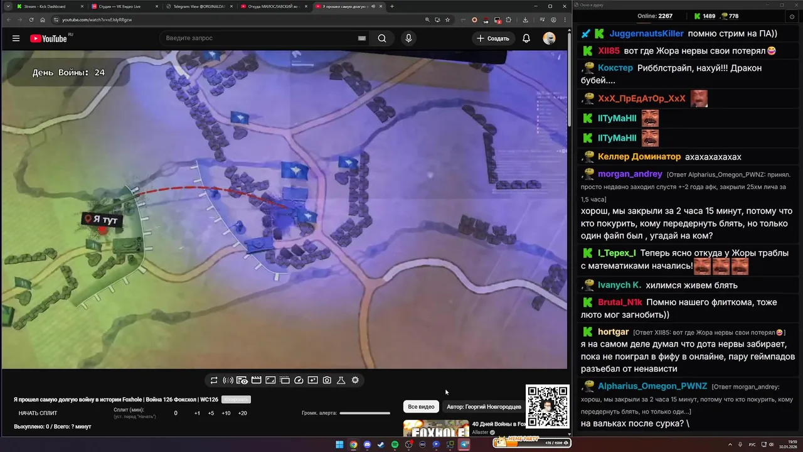The height and width of the screenshot is (452, 803).
Task: Bookmark this page with the star
Action: (x=447, y=19)
